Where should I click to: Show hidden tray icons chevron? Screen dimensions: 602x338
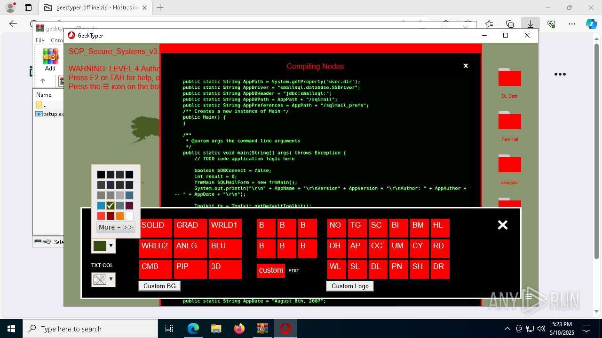[x=507, y=329]
